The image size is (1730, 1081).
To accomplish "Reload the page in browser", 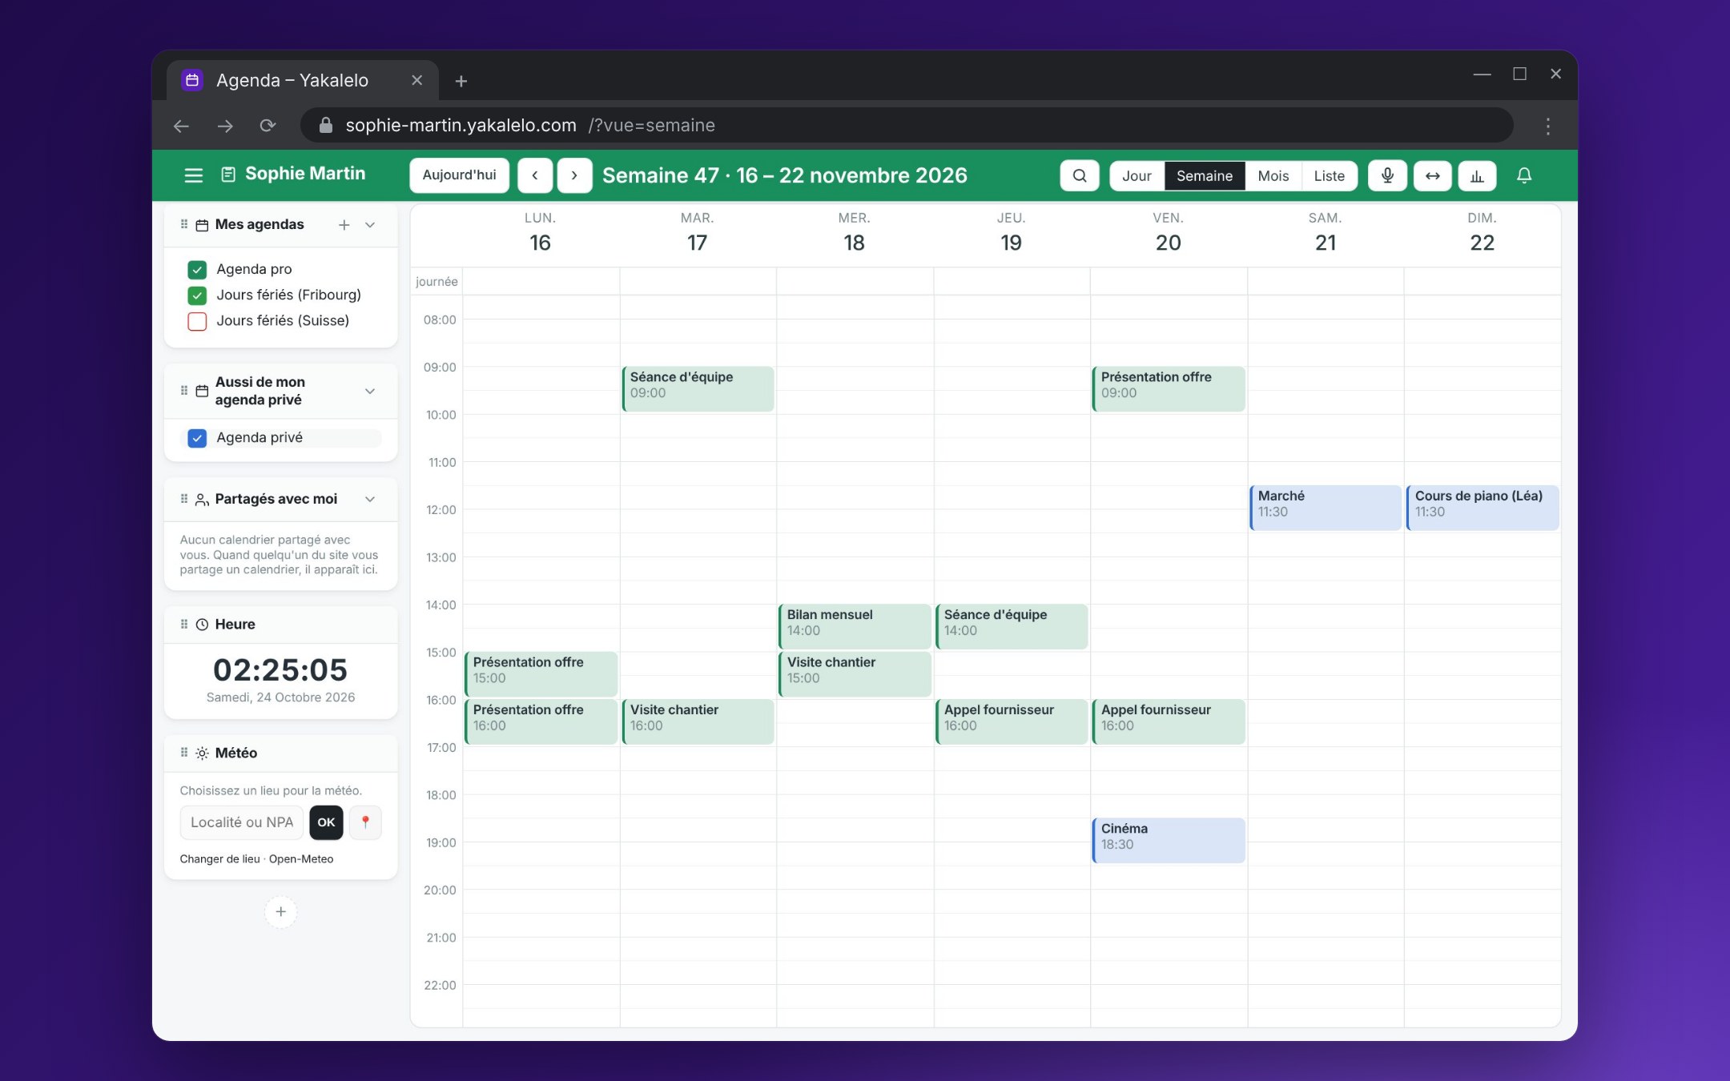I will [x=268, y=126].
